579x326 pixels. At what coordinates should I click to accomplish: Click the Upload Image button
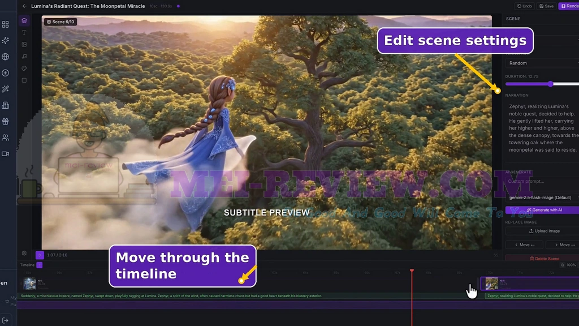tap(542, 231)
